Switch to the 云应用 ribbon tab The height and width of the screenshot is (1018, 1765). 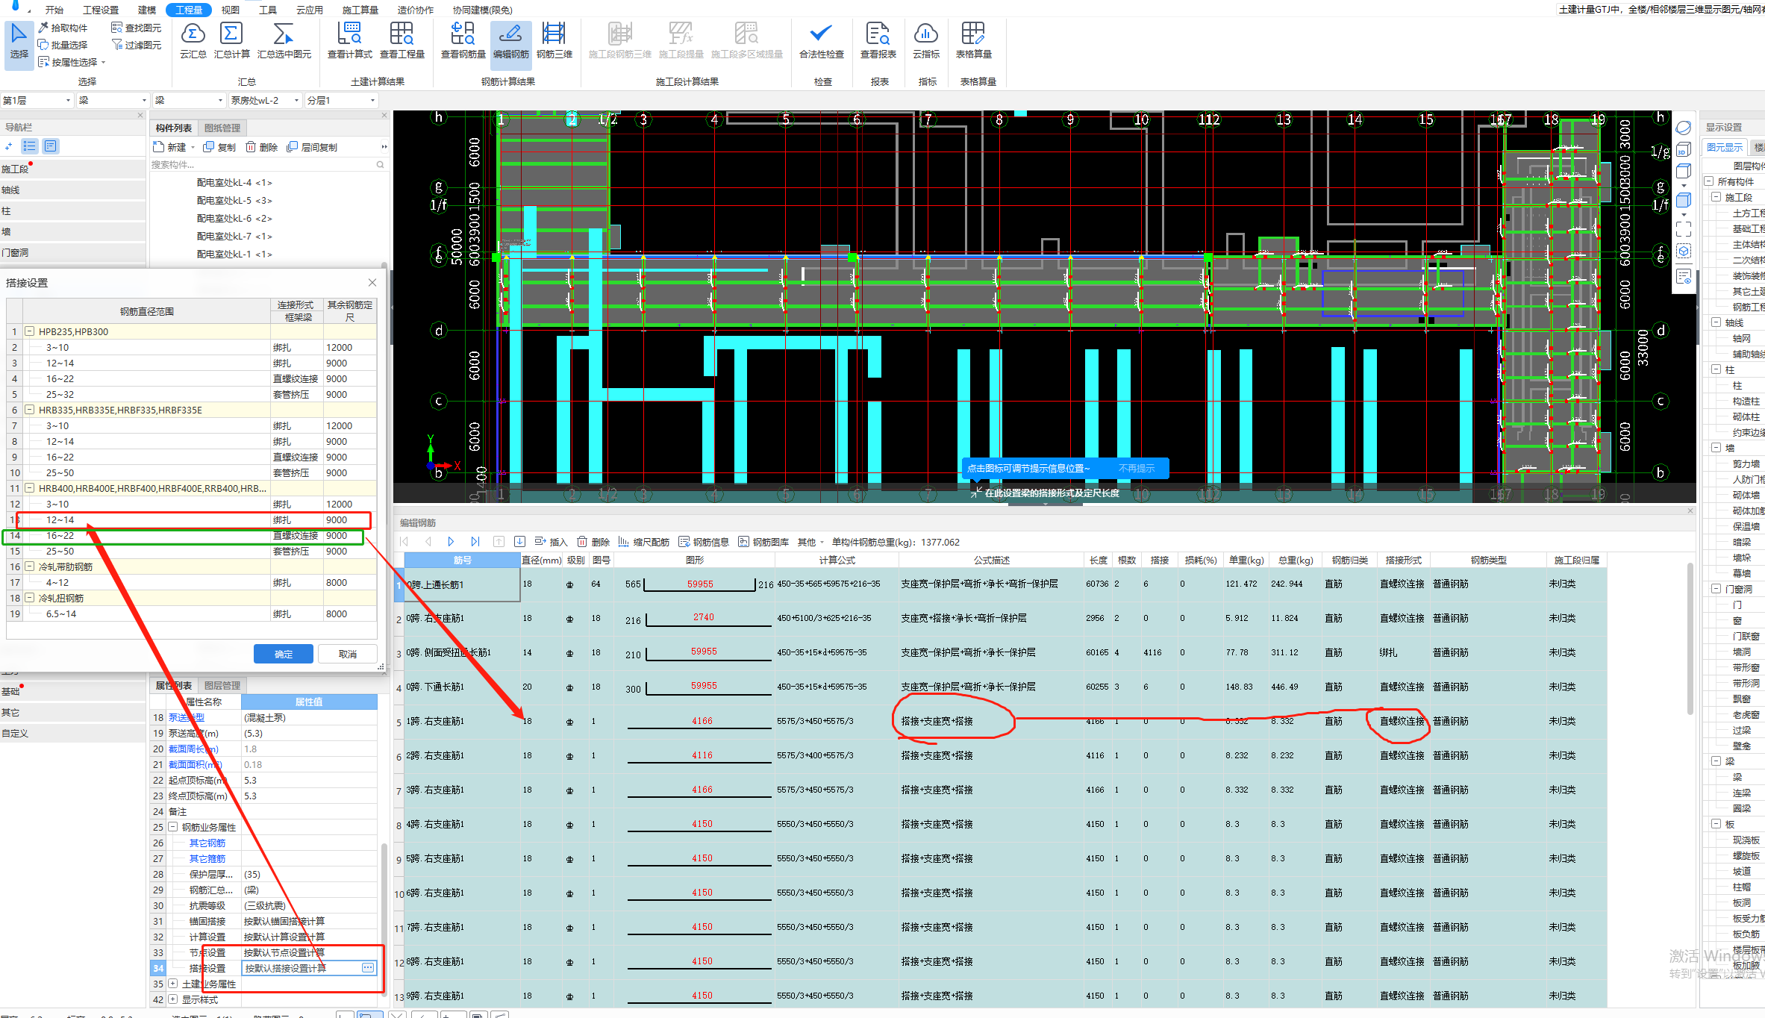310,10
